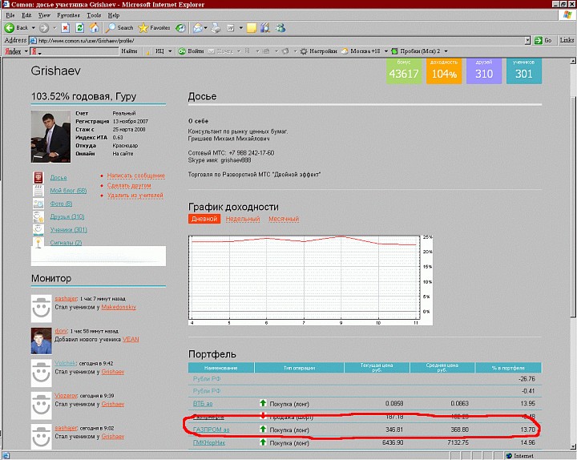Screen dimensions: 577x460
Task: Expand the ИЦ dropdown arrow
Action: (170, 51)
